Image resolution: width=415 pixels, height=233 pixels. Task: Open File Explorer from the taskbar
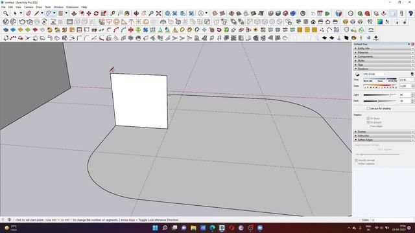pyautogui.click(x=193, y=228)
